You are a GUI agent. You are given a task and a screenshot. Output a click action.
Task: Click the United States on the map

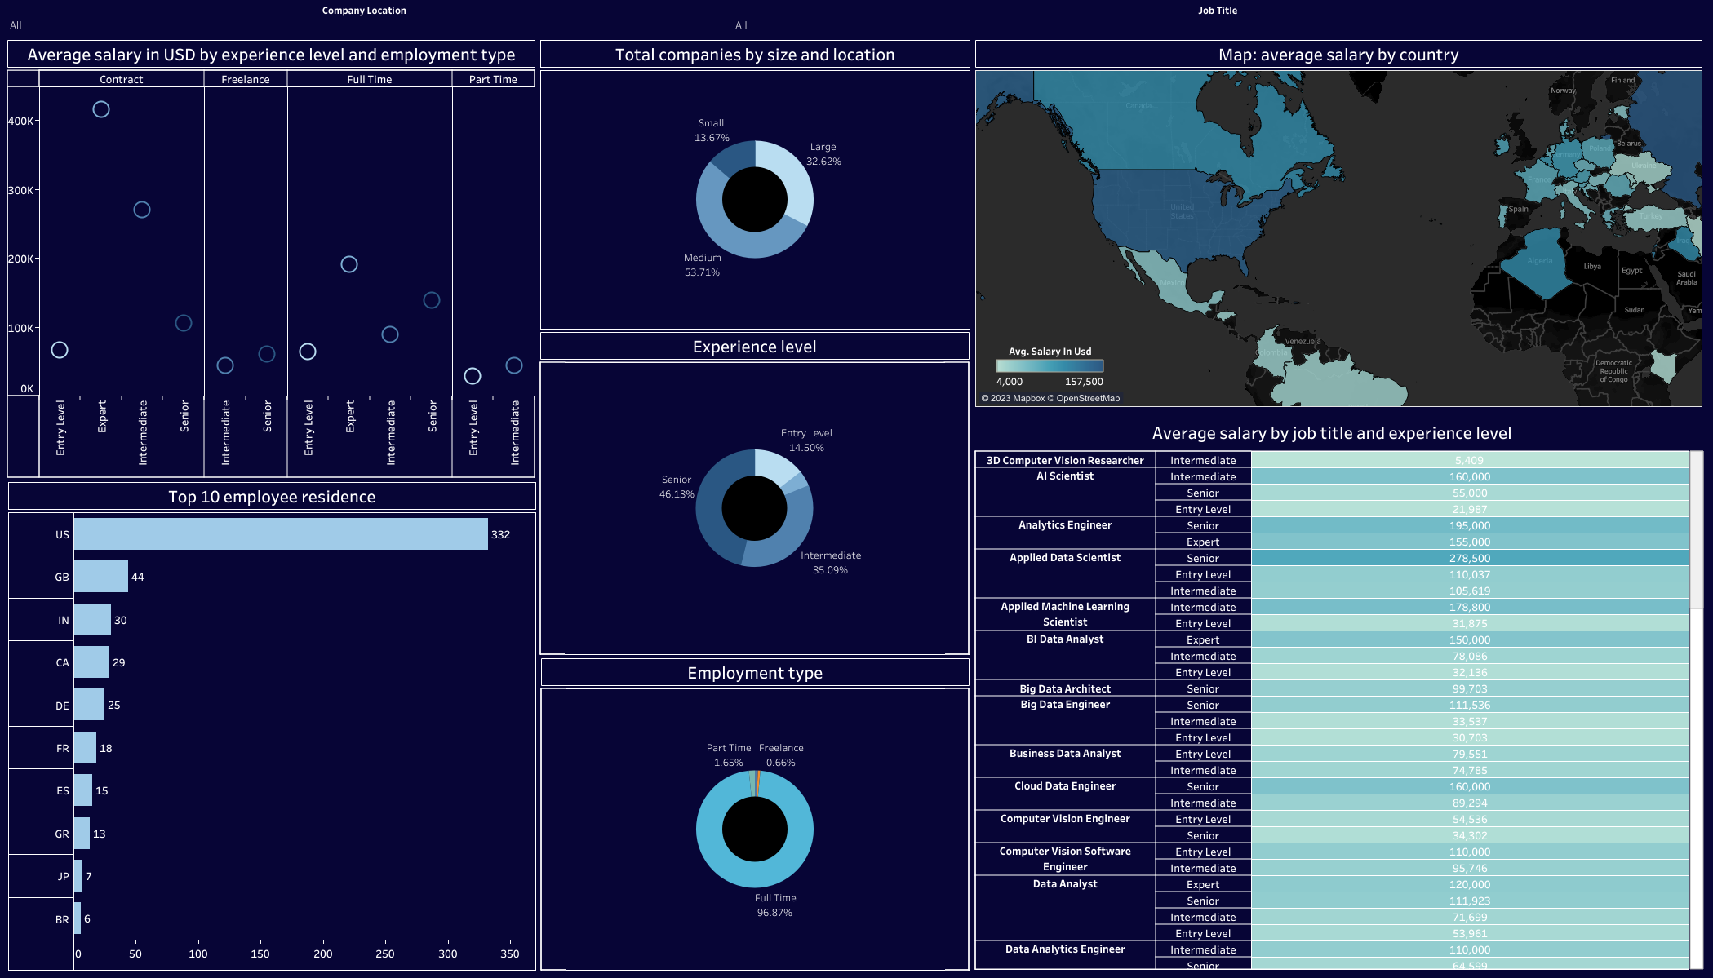click(1181, 212)
